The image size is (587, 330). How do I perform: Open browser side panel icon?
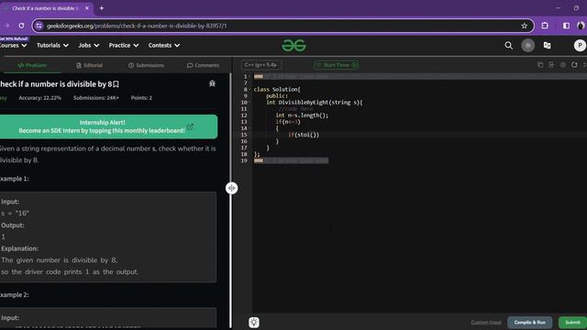566,26
